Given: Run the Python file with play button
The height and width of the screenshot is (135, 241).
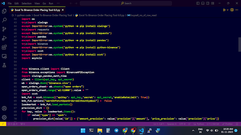Looking at the screenshot, I should (x=224, y=10).
